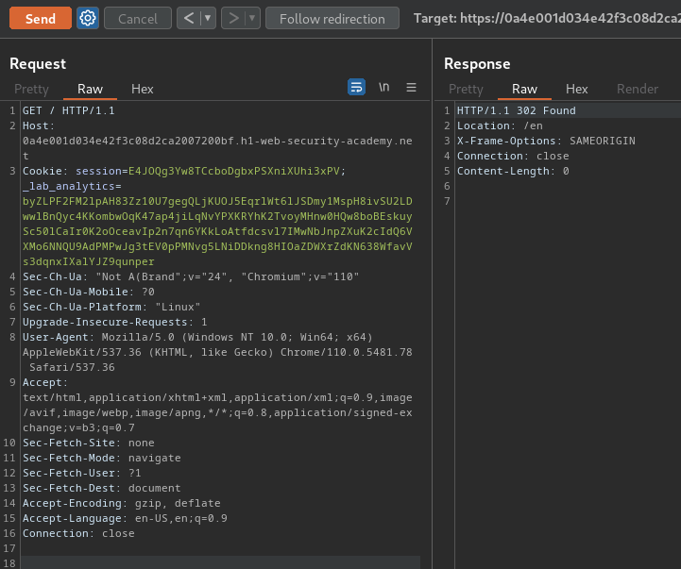Click the session cookie value
This screenshot has height=569, width=681.
pos(233,171)
